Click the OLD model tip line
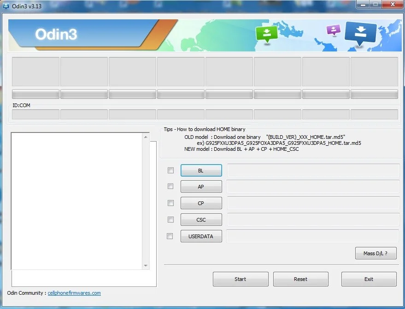 click(x=265, y=137)
